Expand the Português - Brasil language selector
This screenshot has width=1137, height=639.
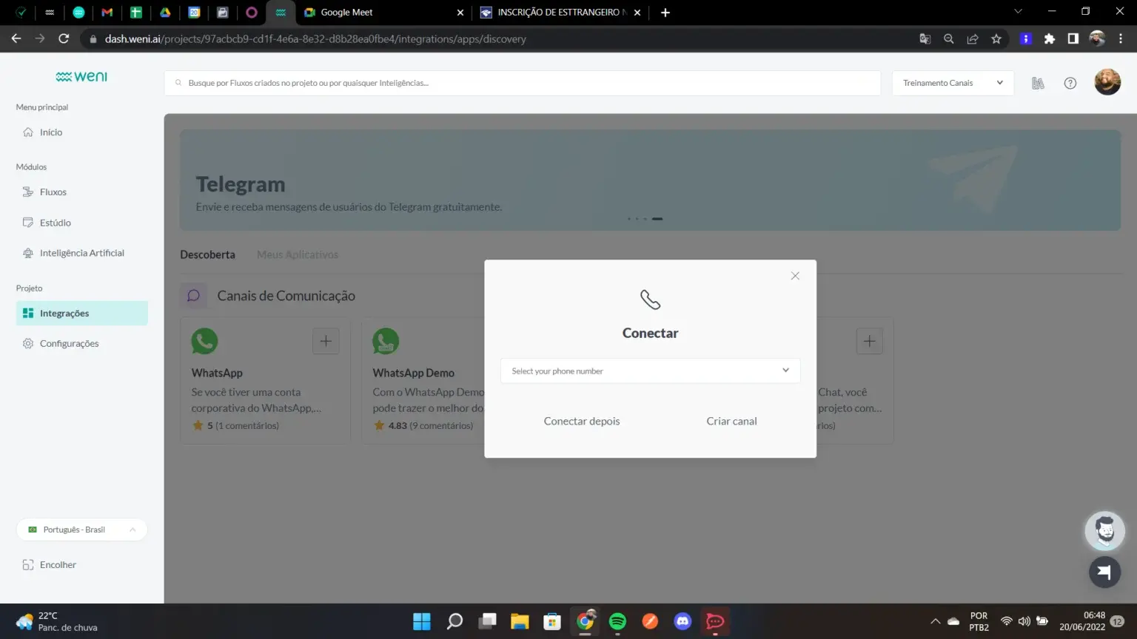81,530
